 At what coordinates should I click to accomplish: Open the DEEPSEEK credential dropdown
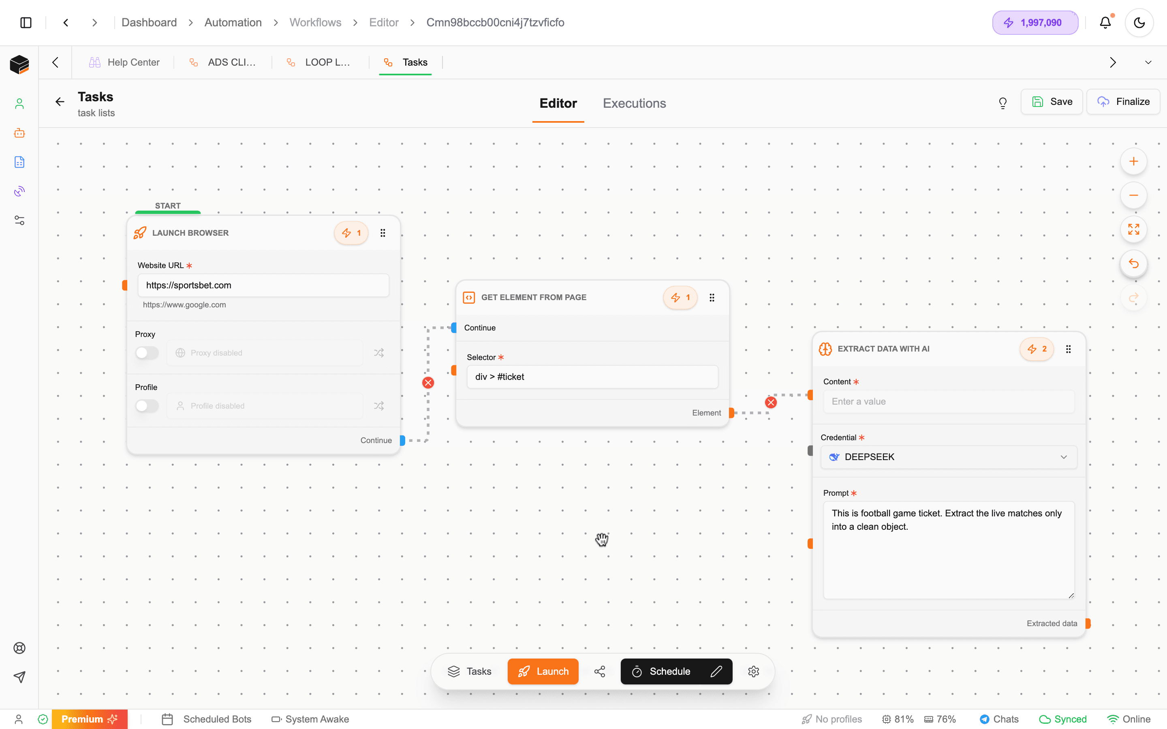pos(949,457)
